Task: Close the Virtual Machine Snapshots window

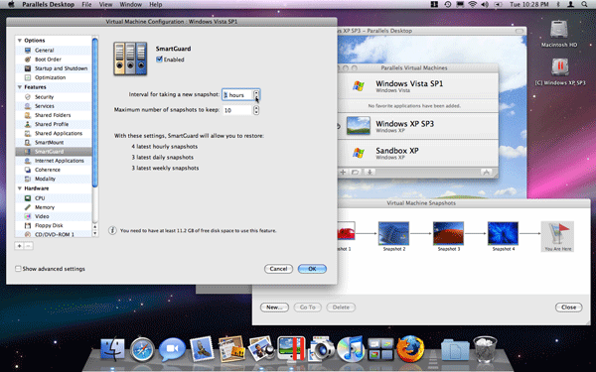Action: coord(568,308)
